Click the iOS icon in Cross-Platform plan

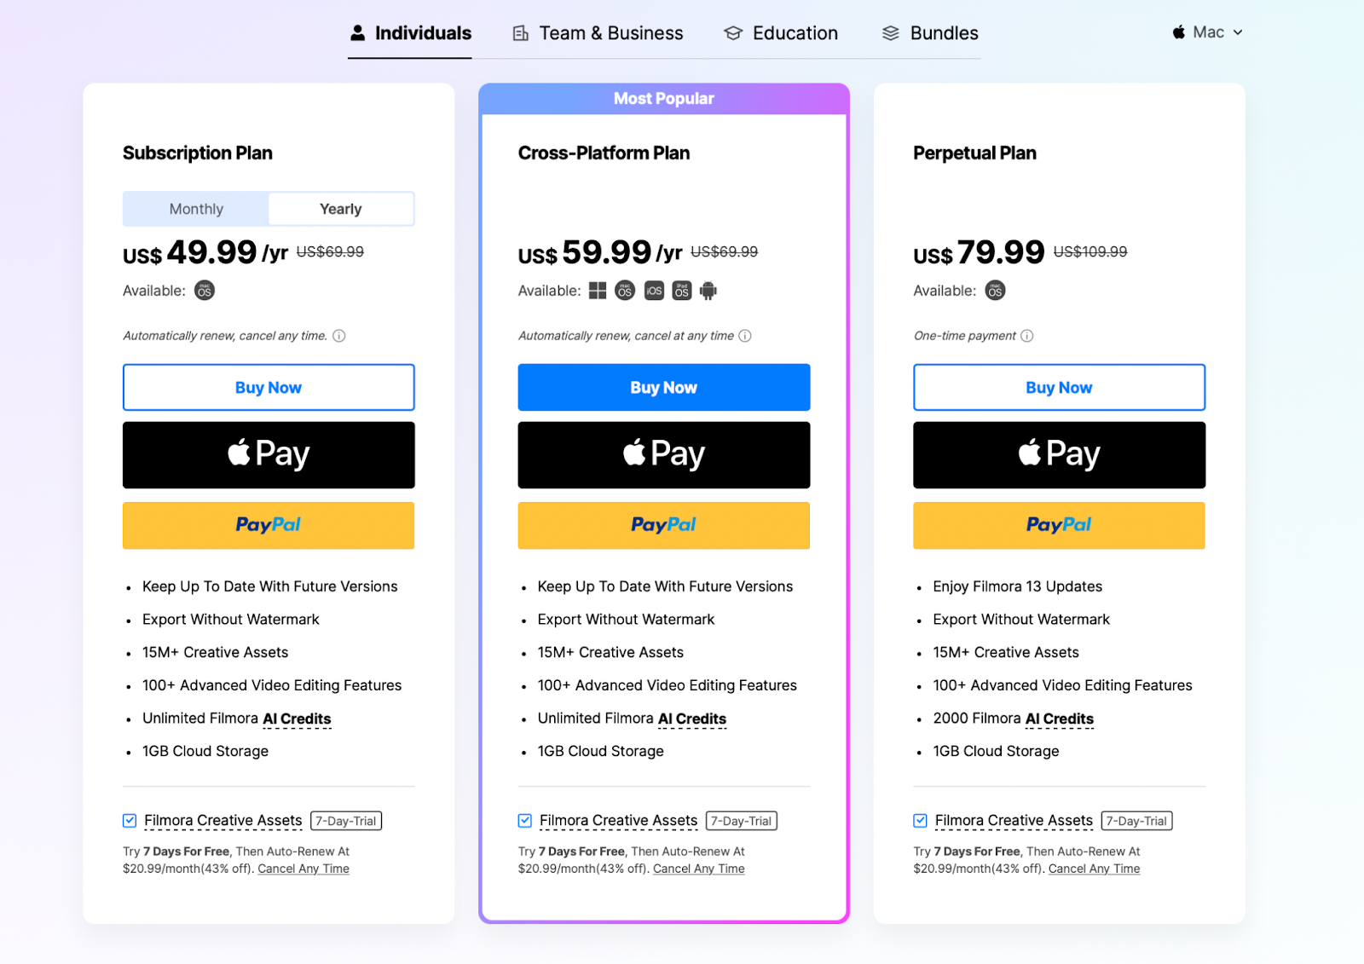coord(654,291)
